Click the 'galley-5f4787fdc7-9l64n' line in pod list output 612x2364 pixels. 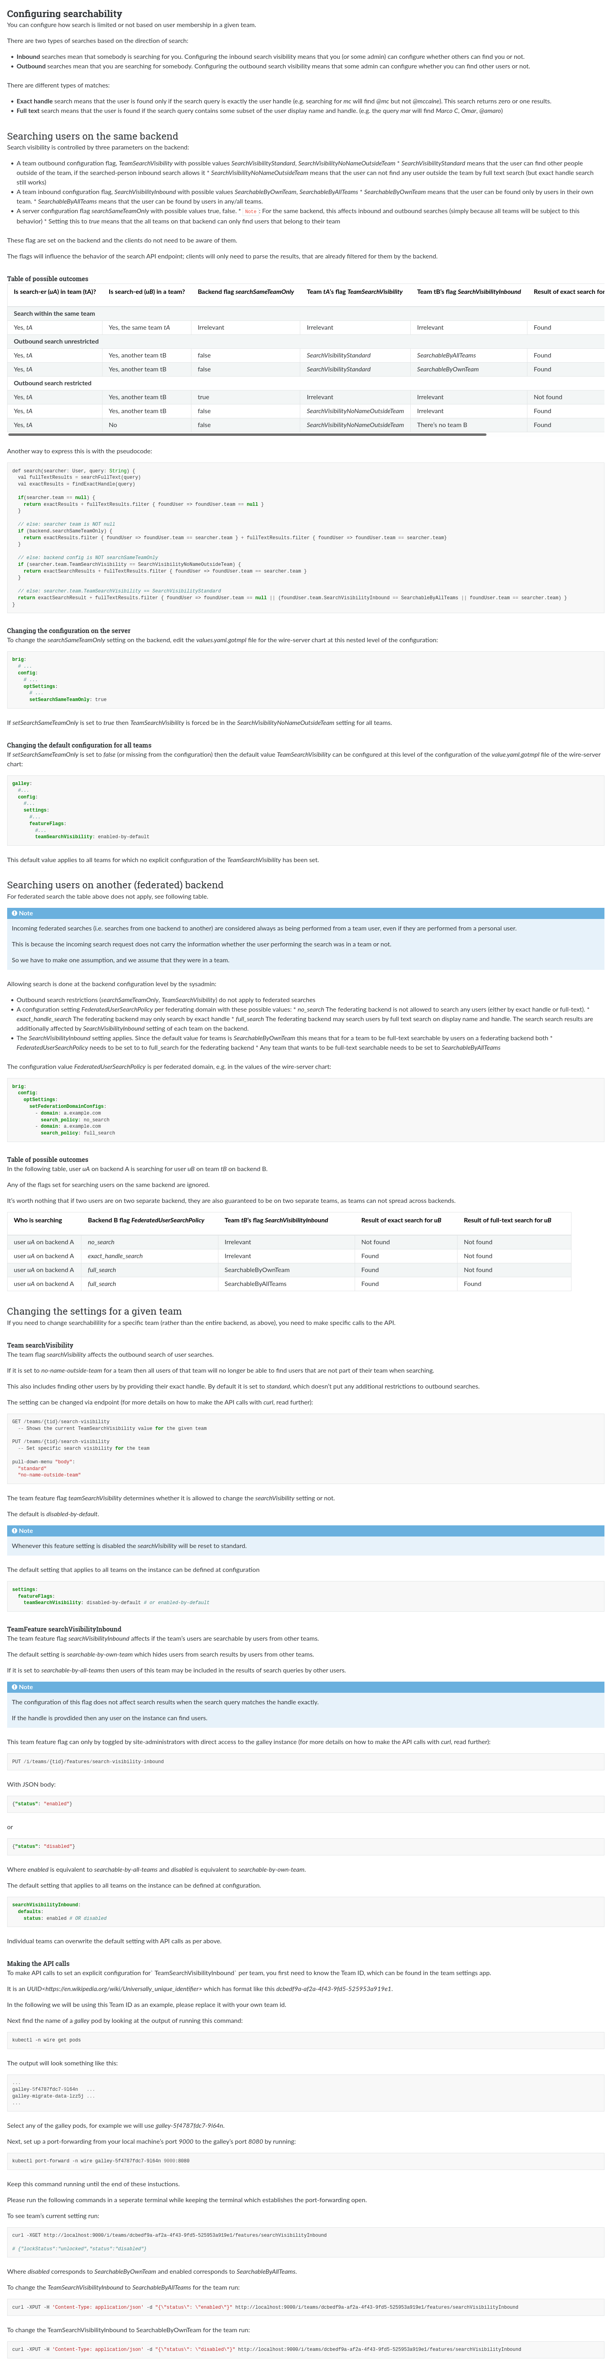click(53, 2089)
